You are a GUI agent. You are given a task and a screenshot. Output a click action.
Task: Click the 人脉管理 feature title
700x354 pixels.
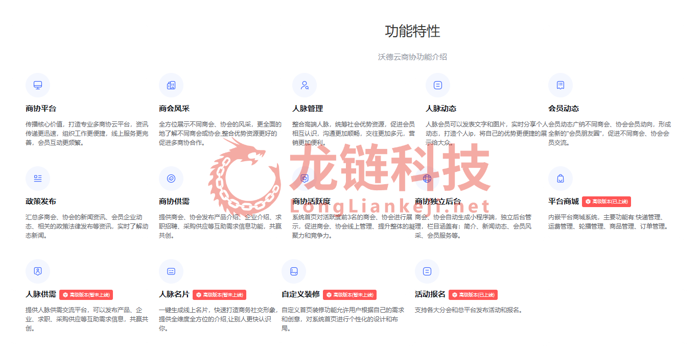coord(308,109)
